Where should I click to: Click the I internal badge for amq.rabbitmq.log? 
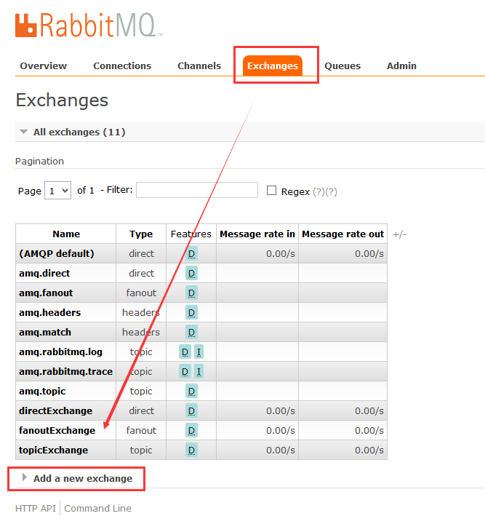(x=199, y=352)
